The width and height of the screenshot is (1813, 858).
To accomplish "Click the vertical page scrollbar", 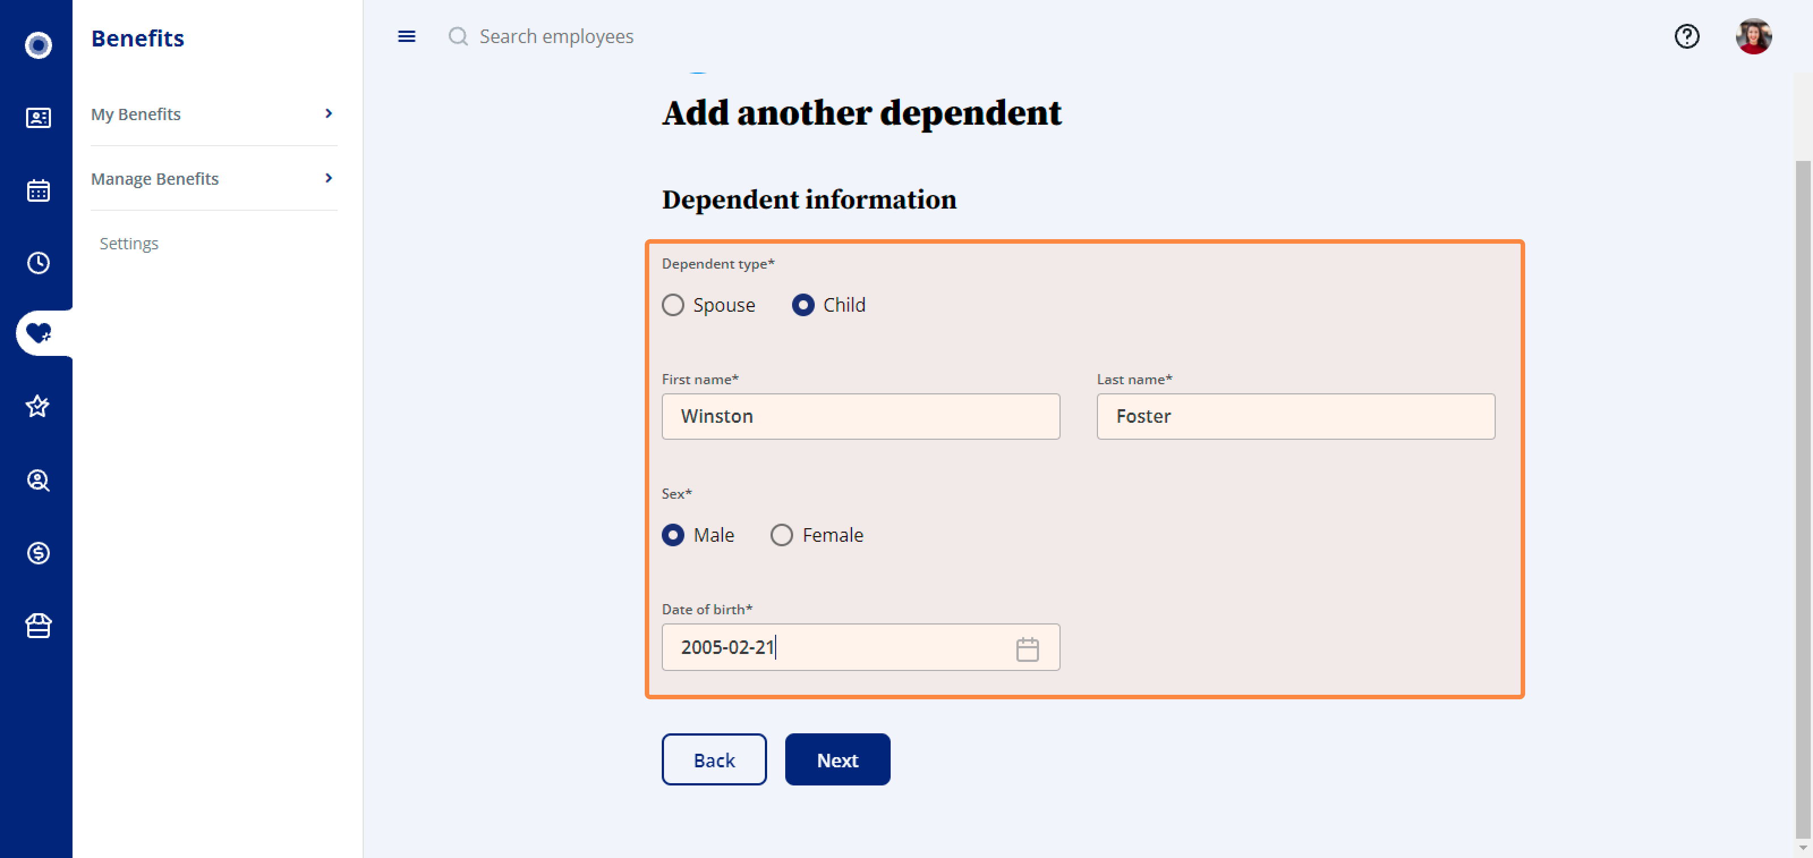I will (1803, 500).
